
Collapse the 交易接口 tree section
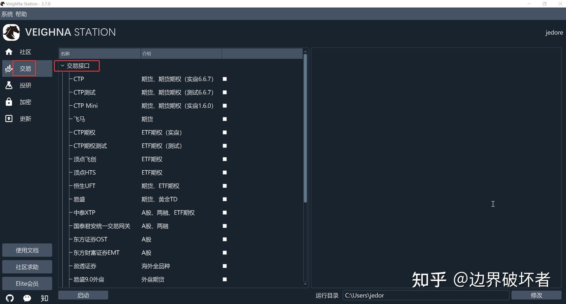[x=62, y=66]
